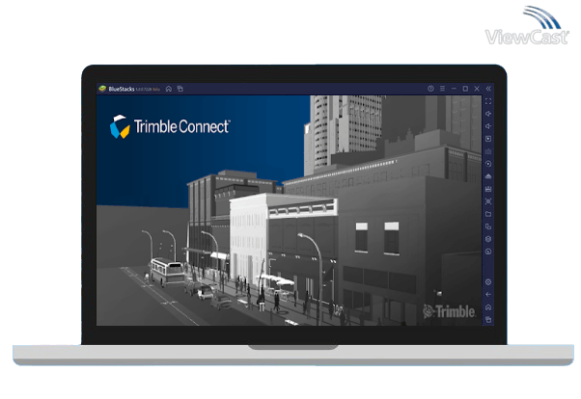581x399 pixels.
Task: Close the BlueStacks window
Action: 477,89
